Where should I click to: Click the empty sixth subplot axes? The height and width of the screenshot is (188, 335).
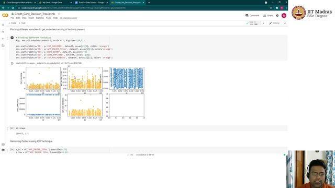[x=127, y=105]
